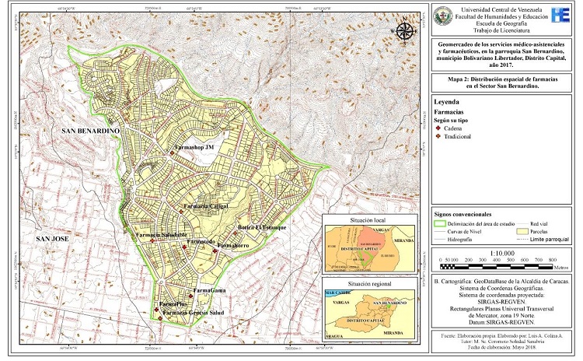This screenshot has width=583, height=361.
Task: Click the Botica El Estanque marker
Action: [x=236, y=231]
